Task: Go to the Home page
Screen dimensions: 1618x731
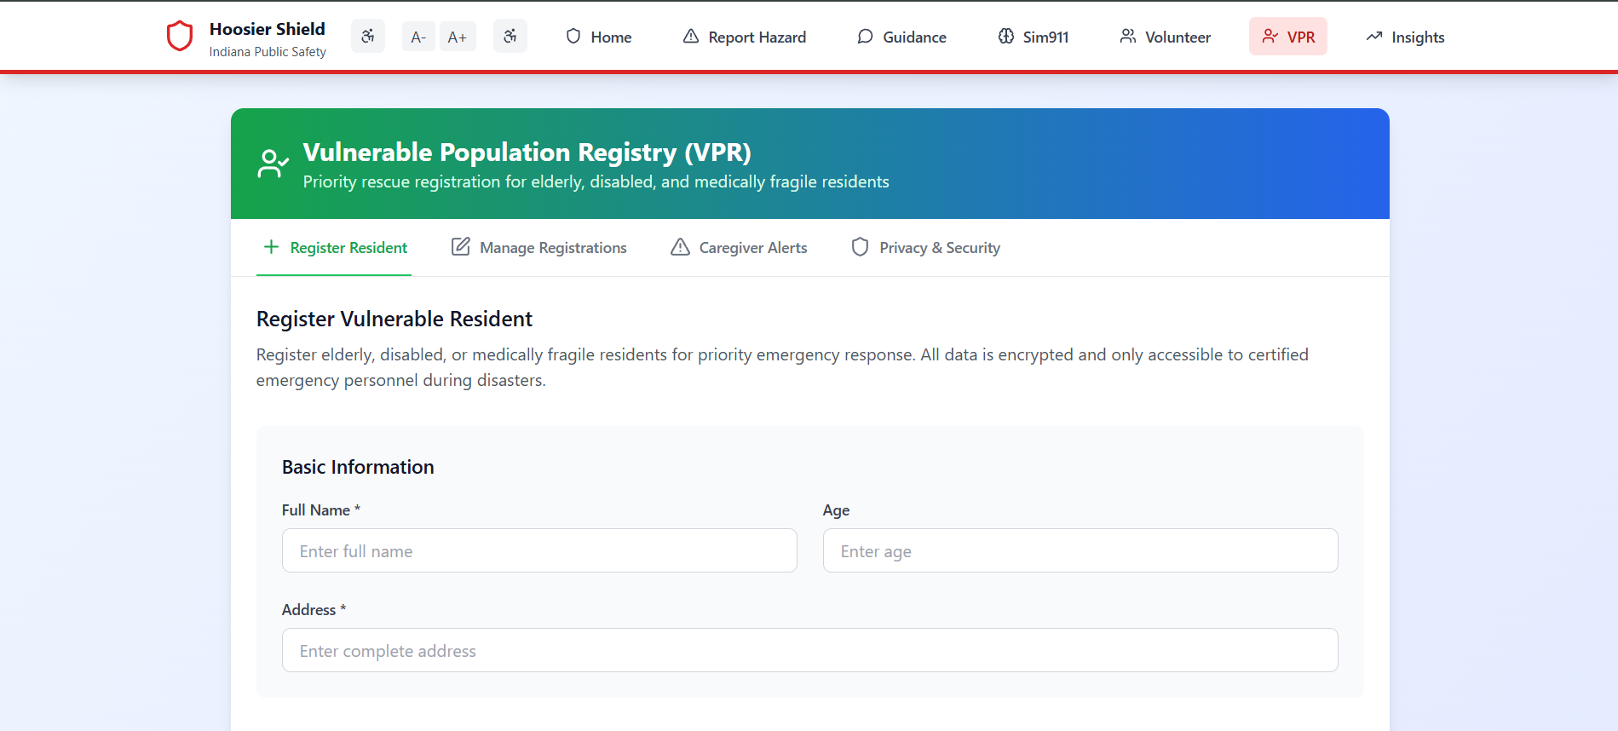Action: click(599, 37)
